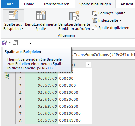The image size is (135, 126).
Task: Switch to the Transformieren tab
Action: 56,4
